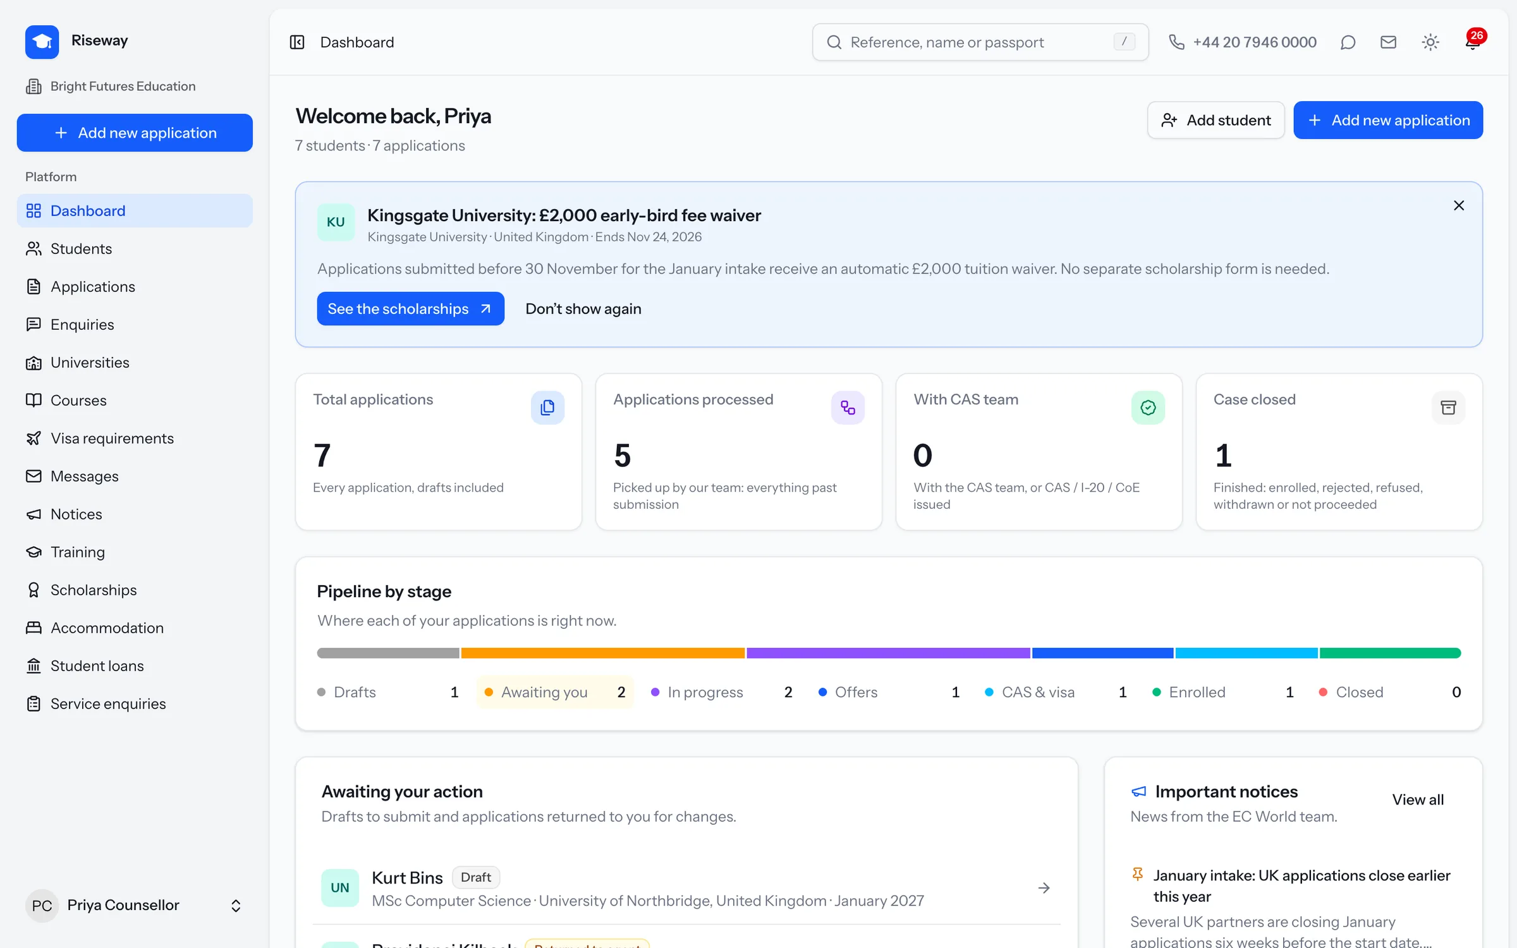Click the +44 20 7946 0000 phone number
The width and height of the screenshot is (1517, 948).
point(1255,42)
